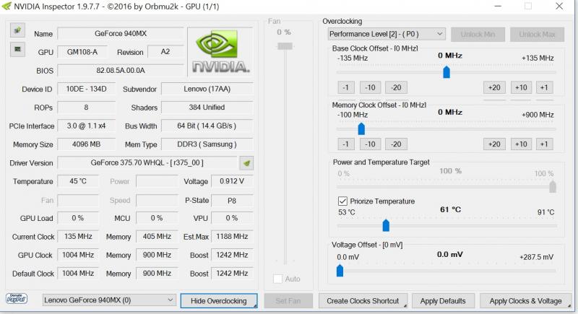The width and height of the screenshot is (578, 314).
Task: Open the Lenovo GeForce 940MX (0) GPU selector
Action: [109, 300]
